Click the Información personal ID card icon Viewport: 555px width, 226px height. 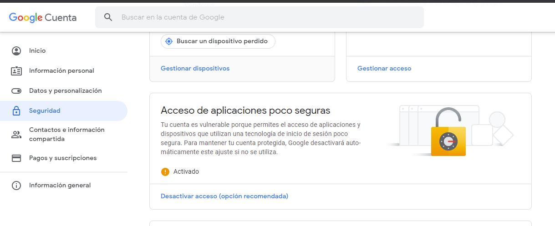[x=16, y=71]
